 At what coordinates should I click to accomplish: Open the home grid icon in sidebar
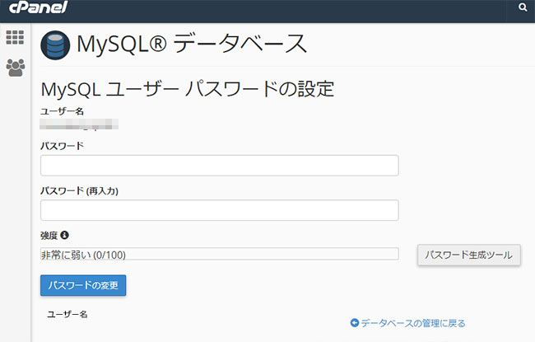coord(15,37)
